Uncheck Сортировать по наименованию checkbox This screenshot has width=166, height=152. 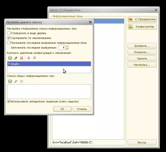(x=9, y=38)
